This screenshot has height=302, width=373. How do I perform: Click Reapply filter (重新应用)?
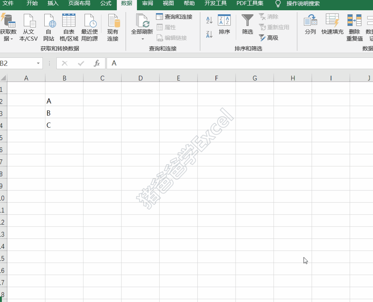coord(274,27)
